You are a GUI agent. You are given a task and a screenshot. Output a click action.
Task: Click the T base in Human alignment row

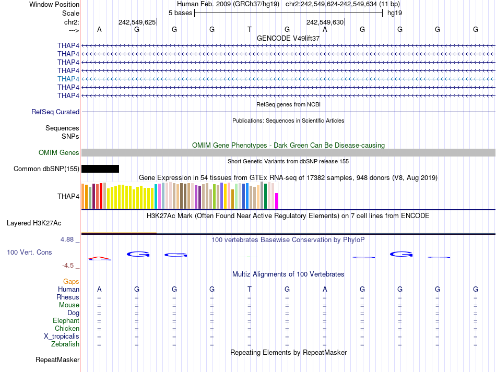coord(250,289)
